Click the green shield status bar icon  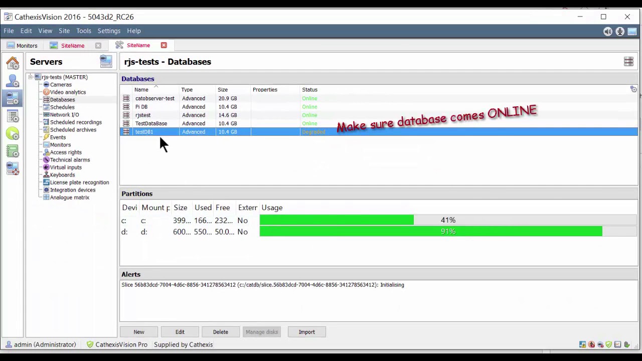[x=609, y=344]
